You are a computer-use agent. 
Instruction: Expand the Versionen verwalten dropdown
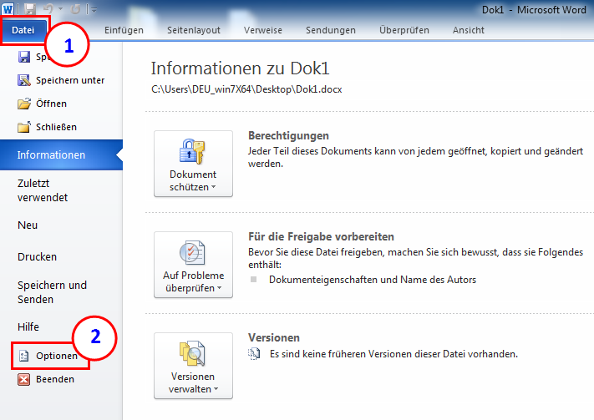tap(193, 366)
